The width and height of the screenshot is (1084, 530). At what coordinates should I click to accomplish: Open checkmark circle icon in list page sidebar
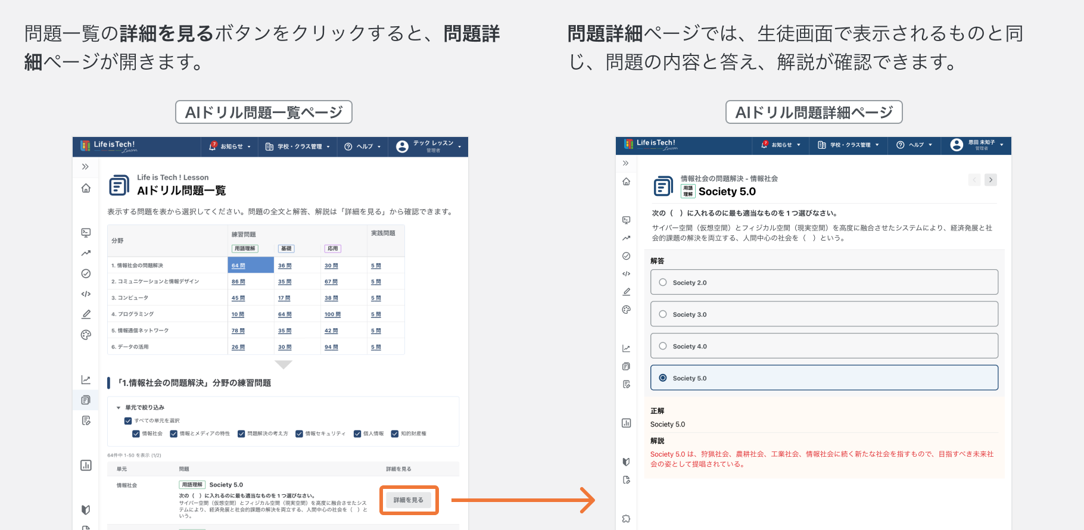(x=86, y=273)
